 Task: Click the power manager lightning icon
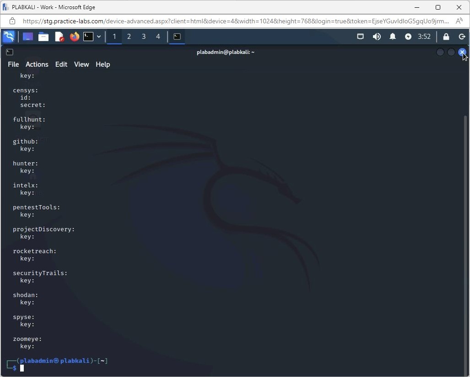tap(408, 37)
